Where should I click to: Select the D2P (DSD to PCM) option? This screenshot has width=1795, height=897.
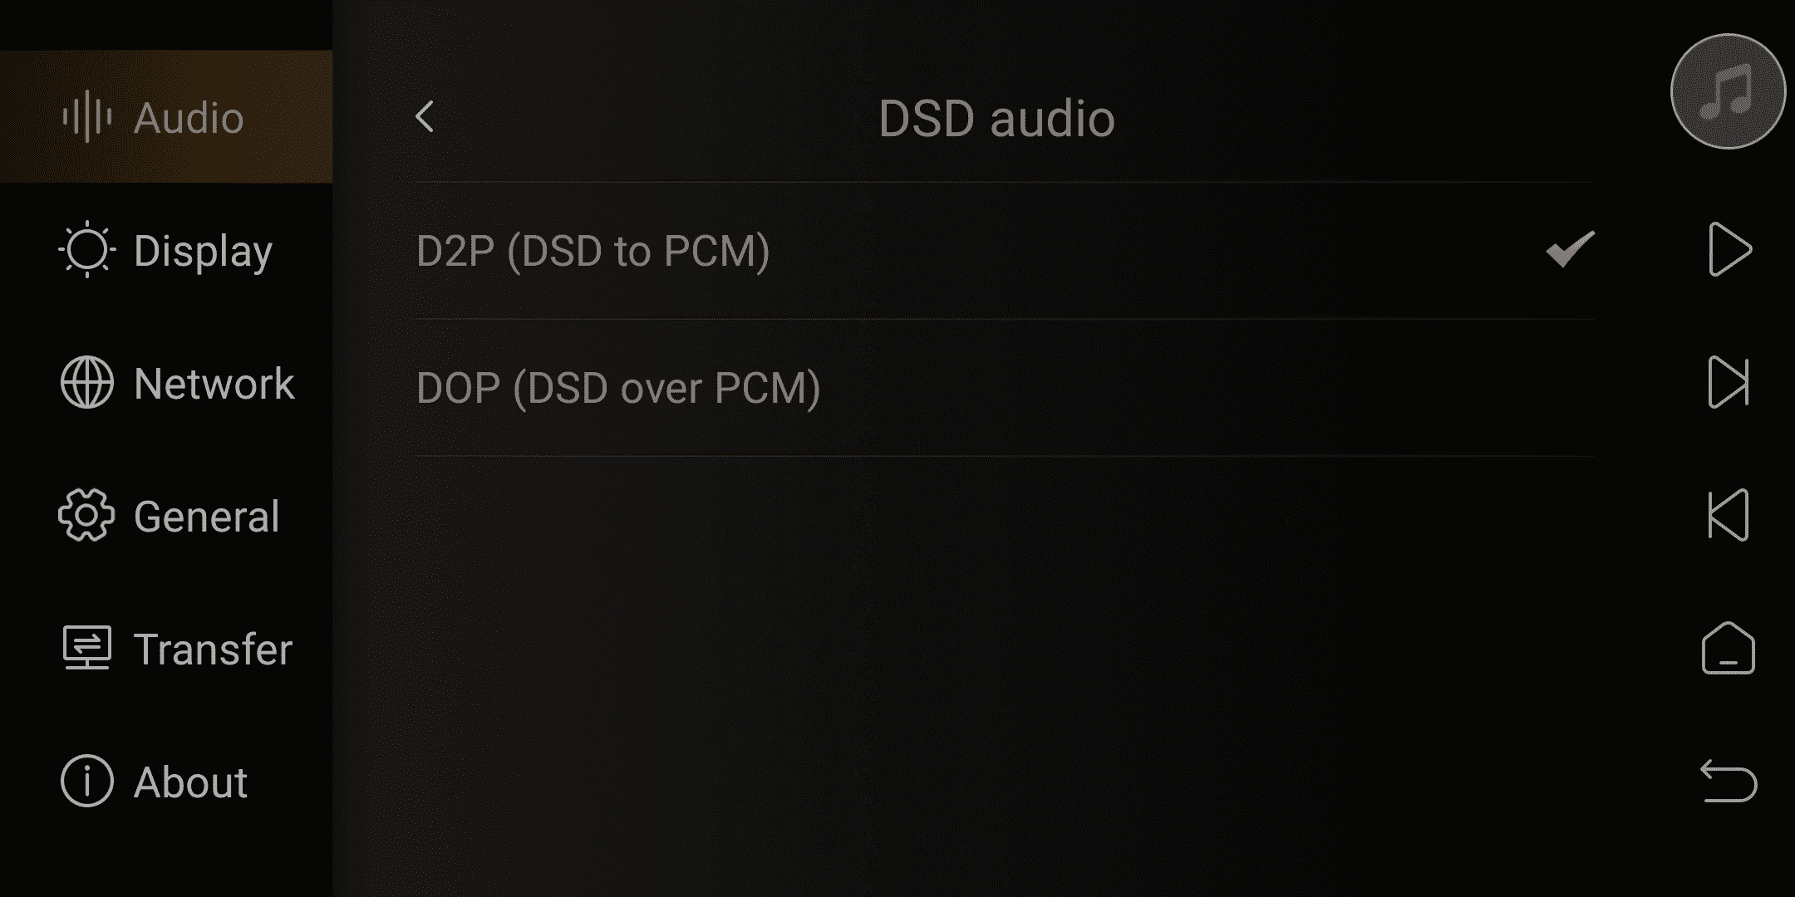[1005, 251]
